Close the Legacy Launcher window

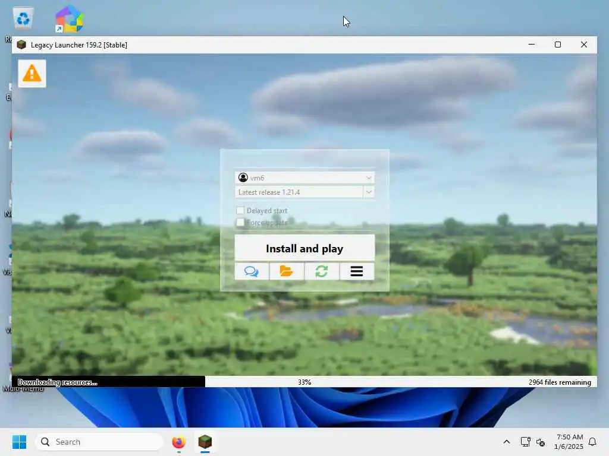tap(584, 45)
